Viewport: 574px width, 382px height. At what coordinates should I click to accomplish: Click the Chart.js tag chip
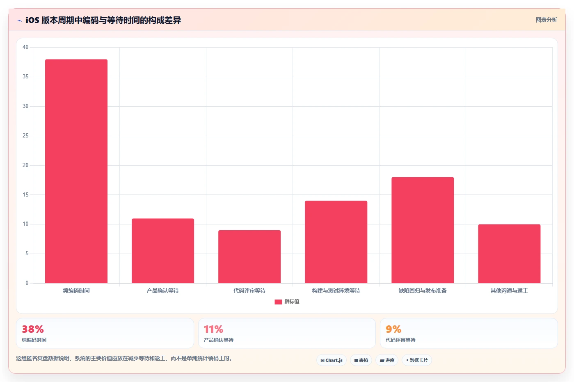coord(332,360)
